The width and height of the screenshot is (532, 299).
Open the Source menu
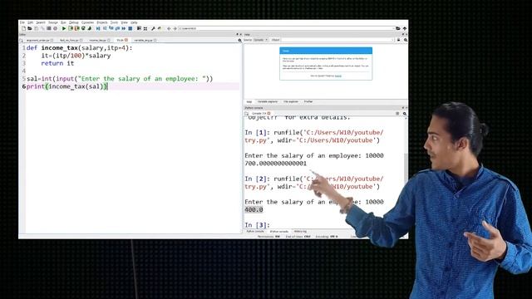[x=53, y=22]
